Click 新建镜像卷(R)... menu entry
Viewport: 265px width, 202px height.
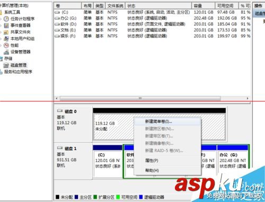[167, 143]
